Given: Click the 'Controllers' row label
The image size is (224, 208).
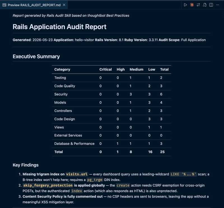Looking at the screenshot, I should (x=63, y=111).
